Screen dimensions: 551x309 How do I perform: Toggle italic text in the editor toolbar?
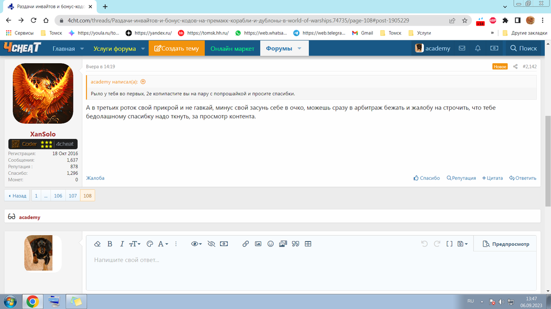pos(122,244)
